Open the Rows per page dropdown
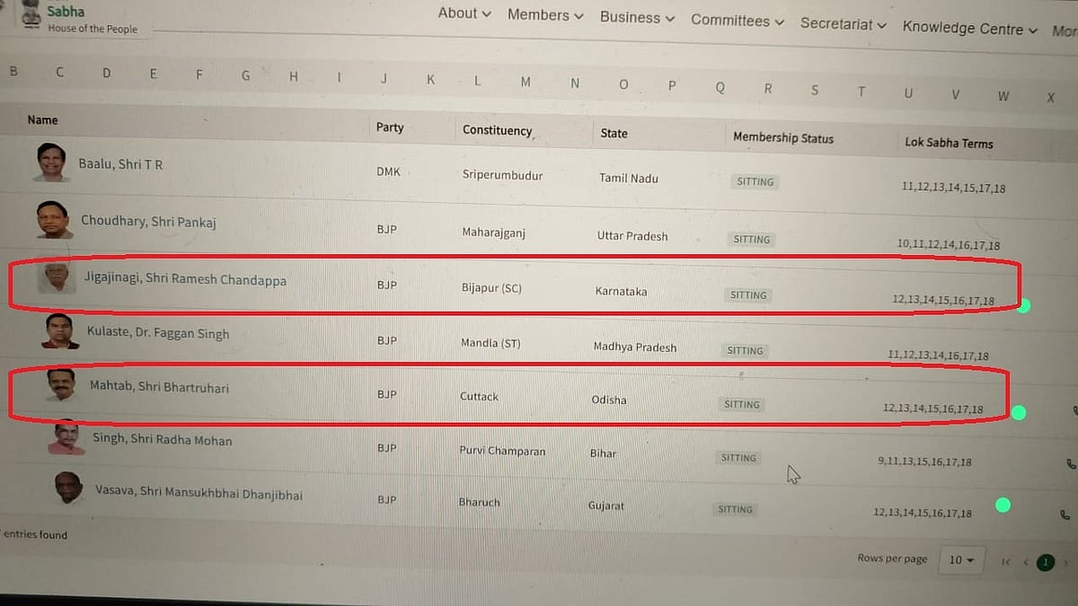 [x=961, y=560]
